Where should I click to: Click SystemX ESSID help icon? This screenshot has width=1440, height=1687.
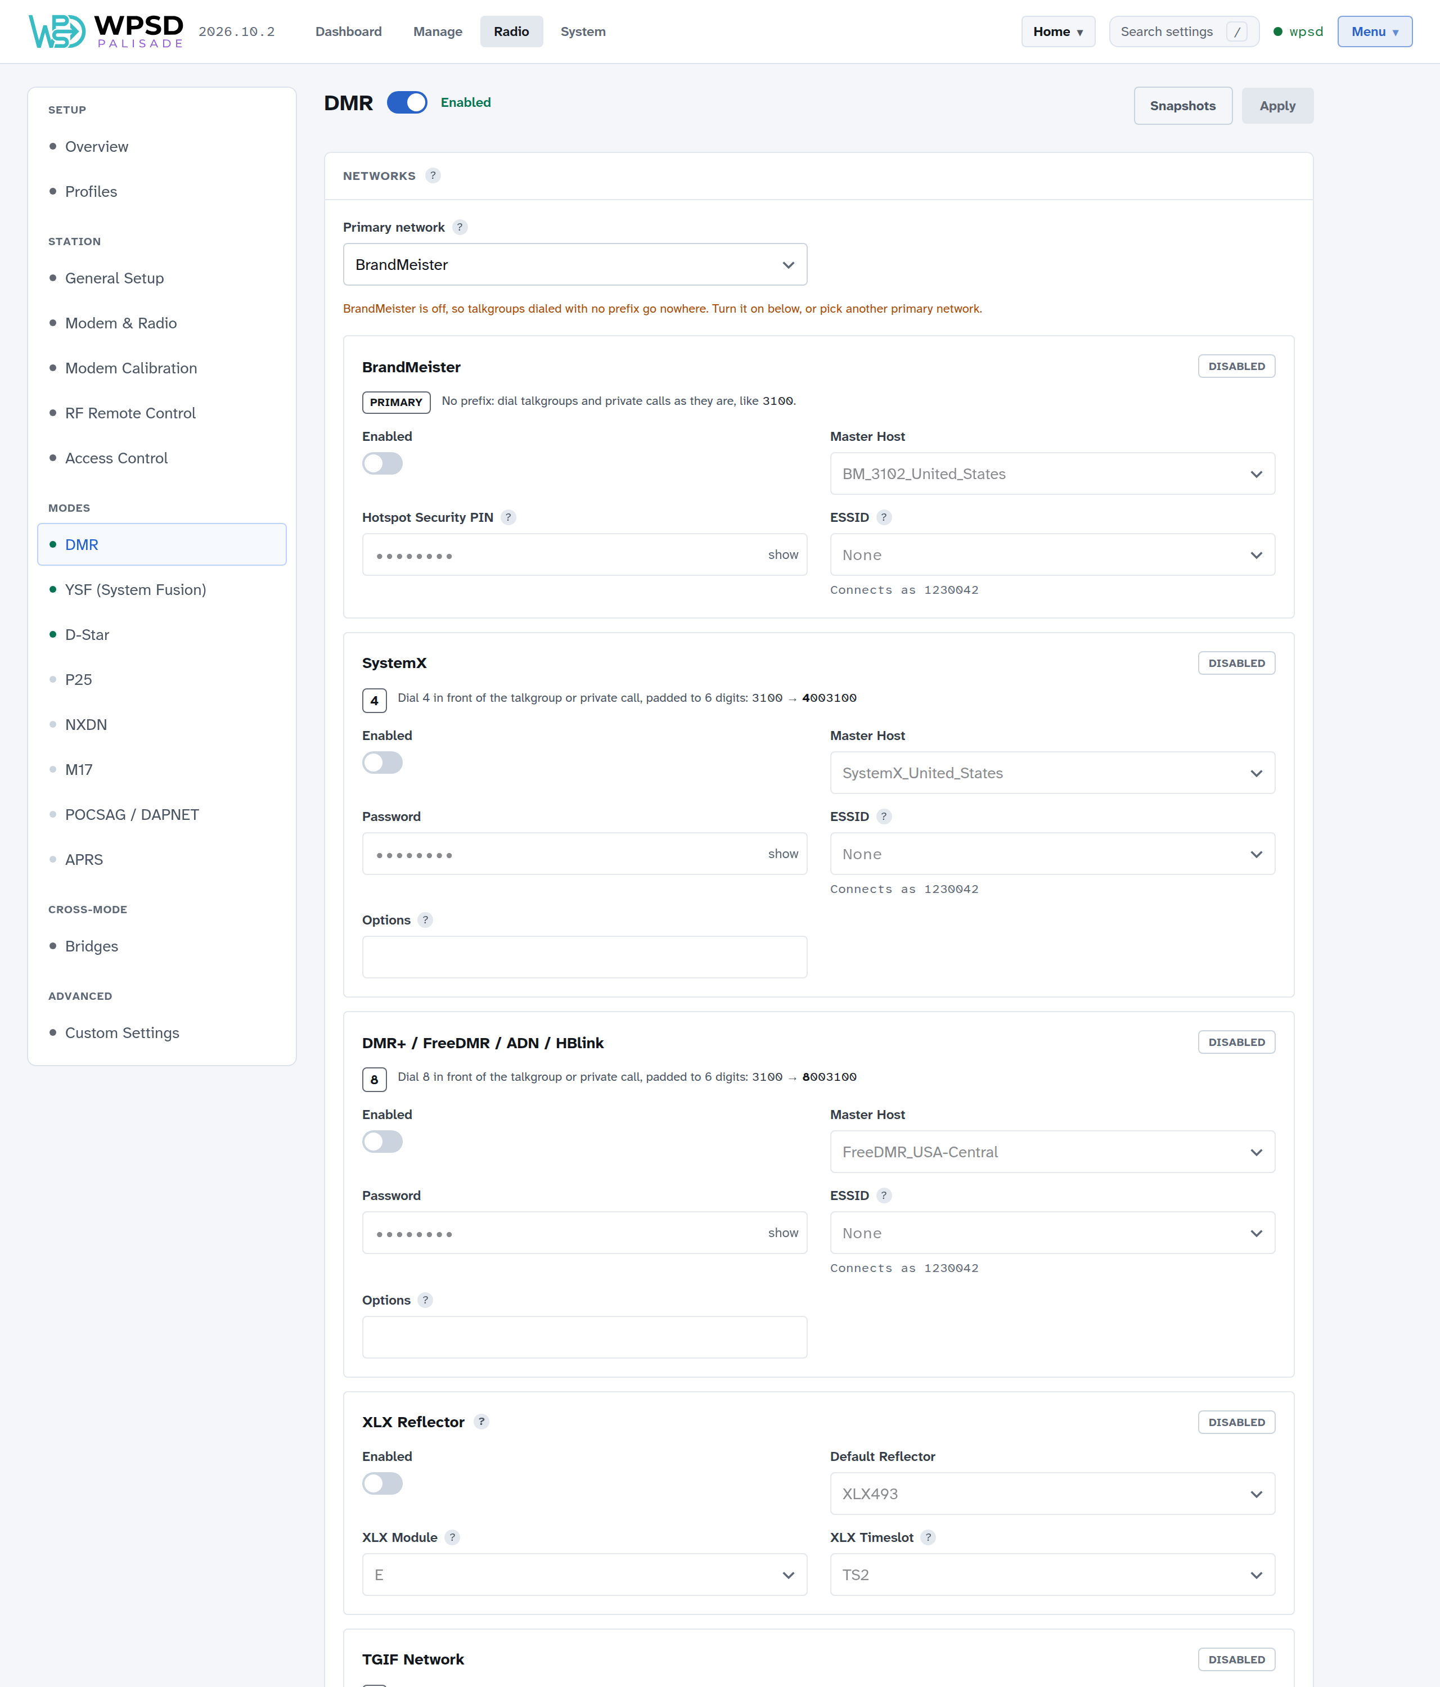click(884, 817)
